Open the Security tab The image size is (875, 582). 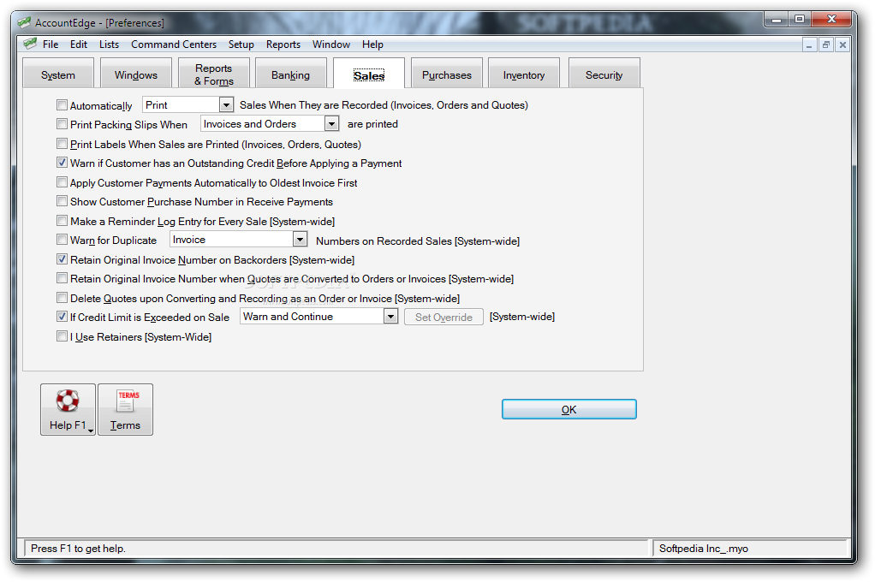pos(604,74)
